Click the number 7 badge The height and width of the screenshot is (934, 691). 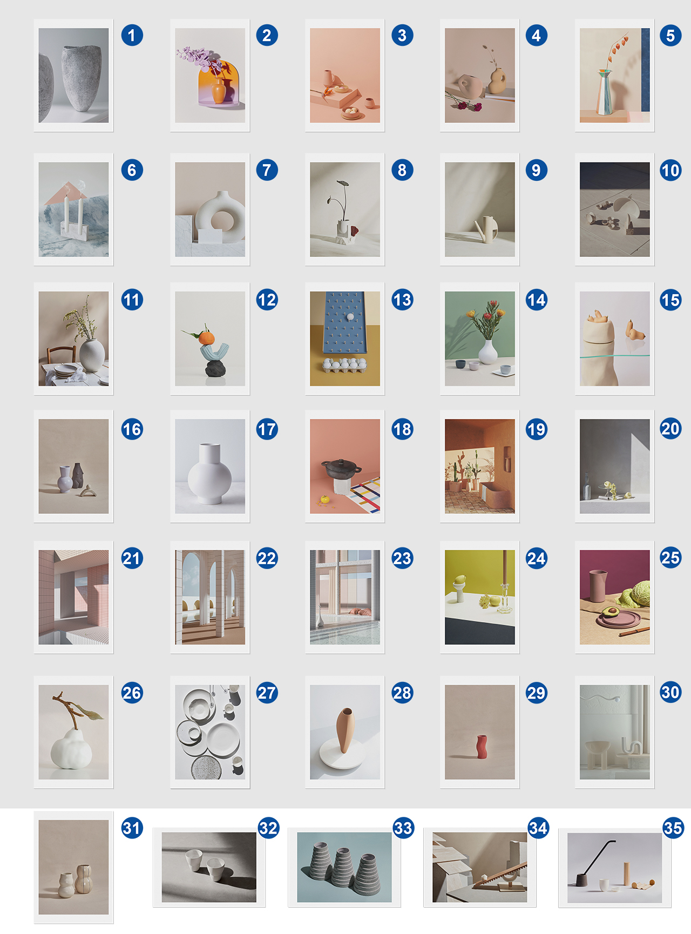pos(267,170)
